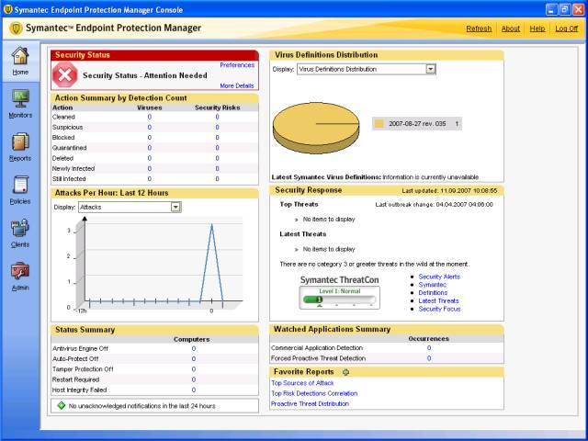Viewport: 588px width, 441px height.
Task: Minimize the console window
Action: 551,9
